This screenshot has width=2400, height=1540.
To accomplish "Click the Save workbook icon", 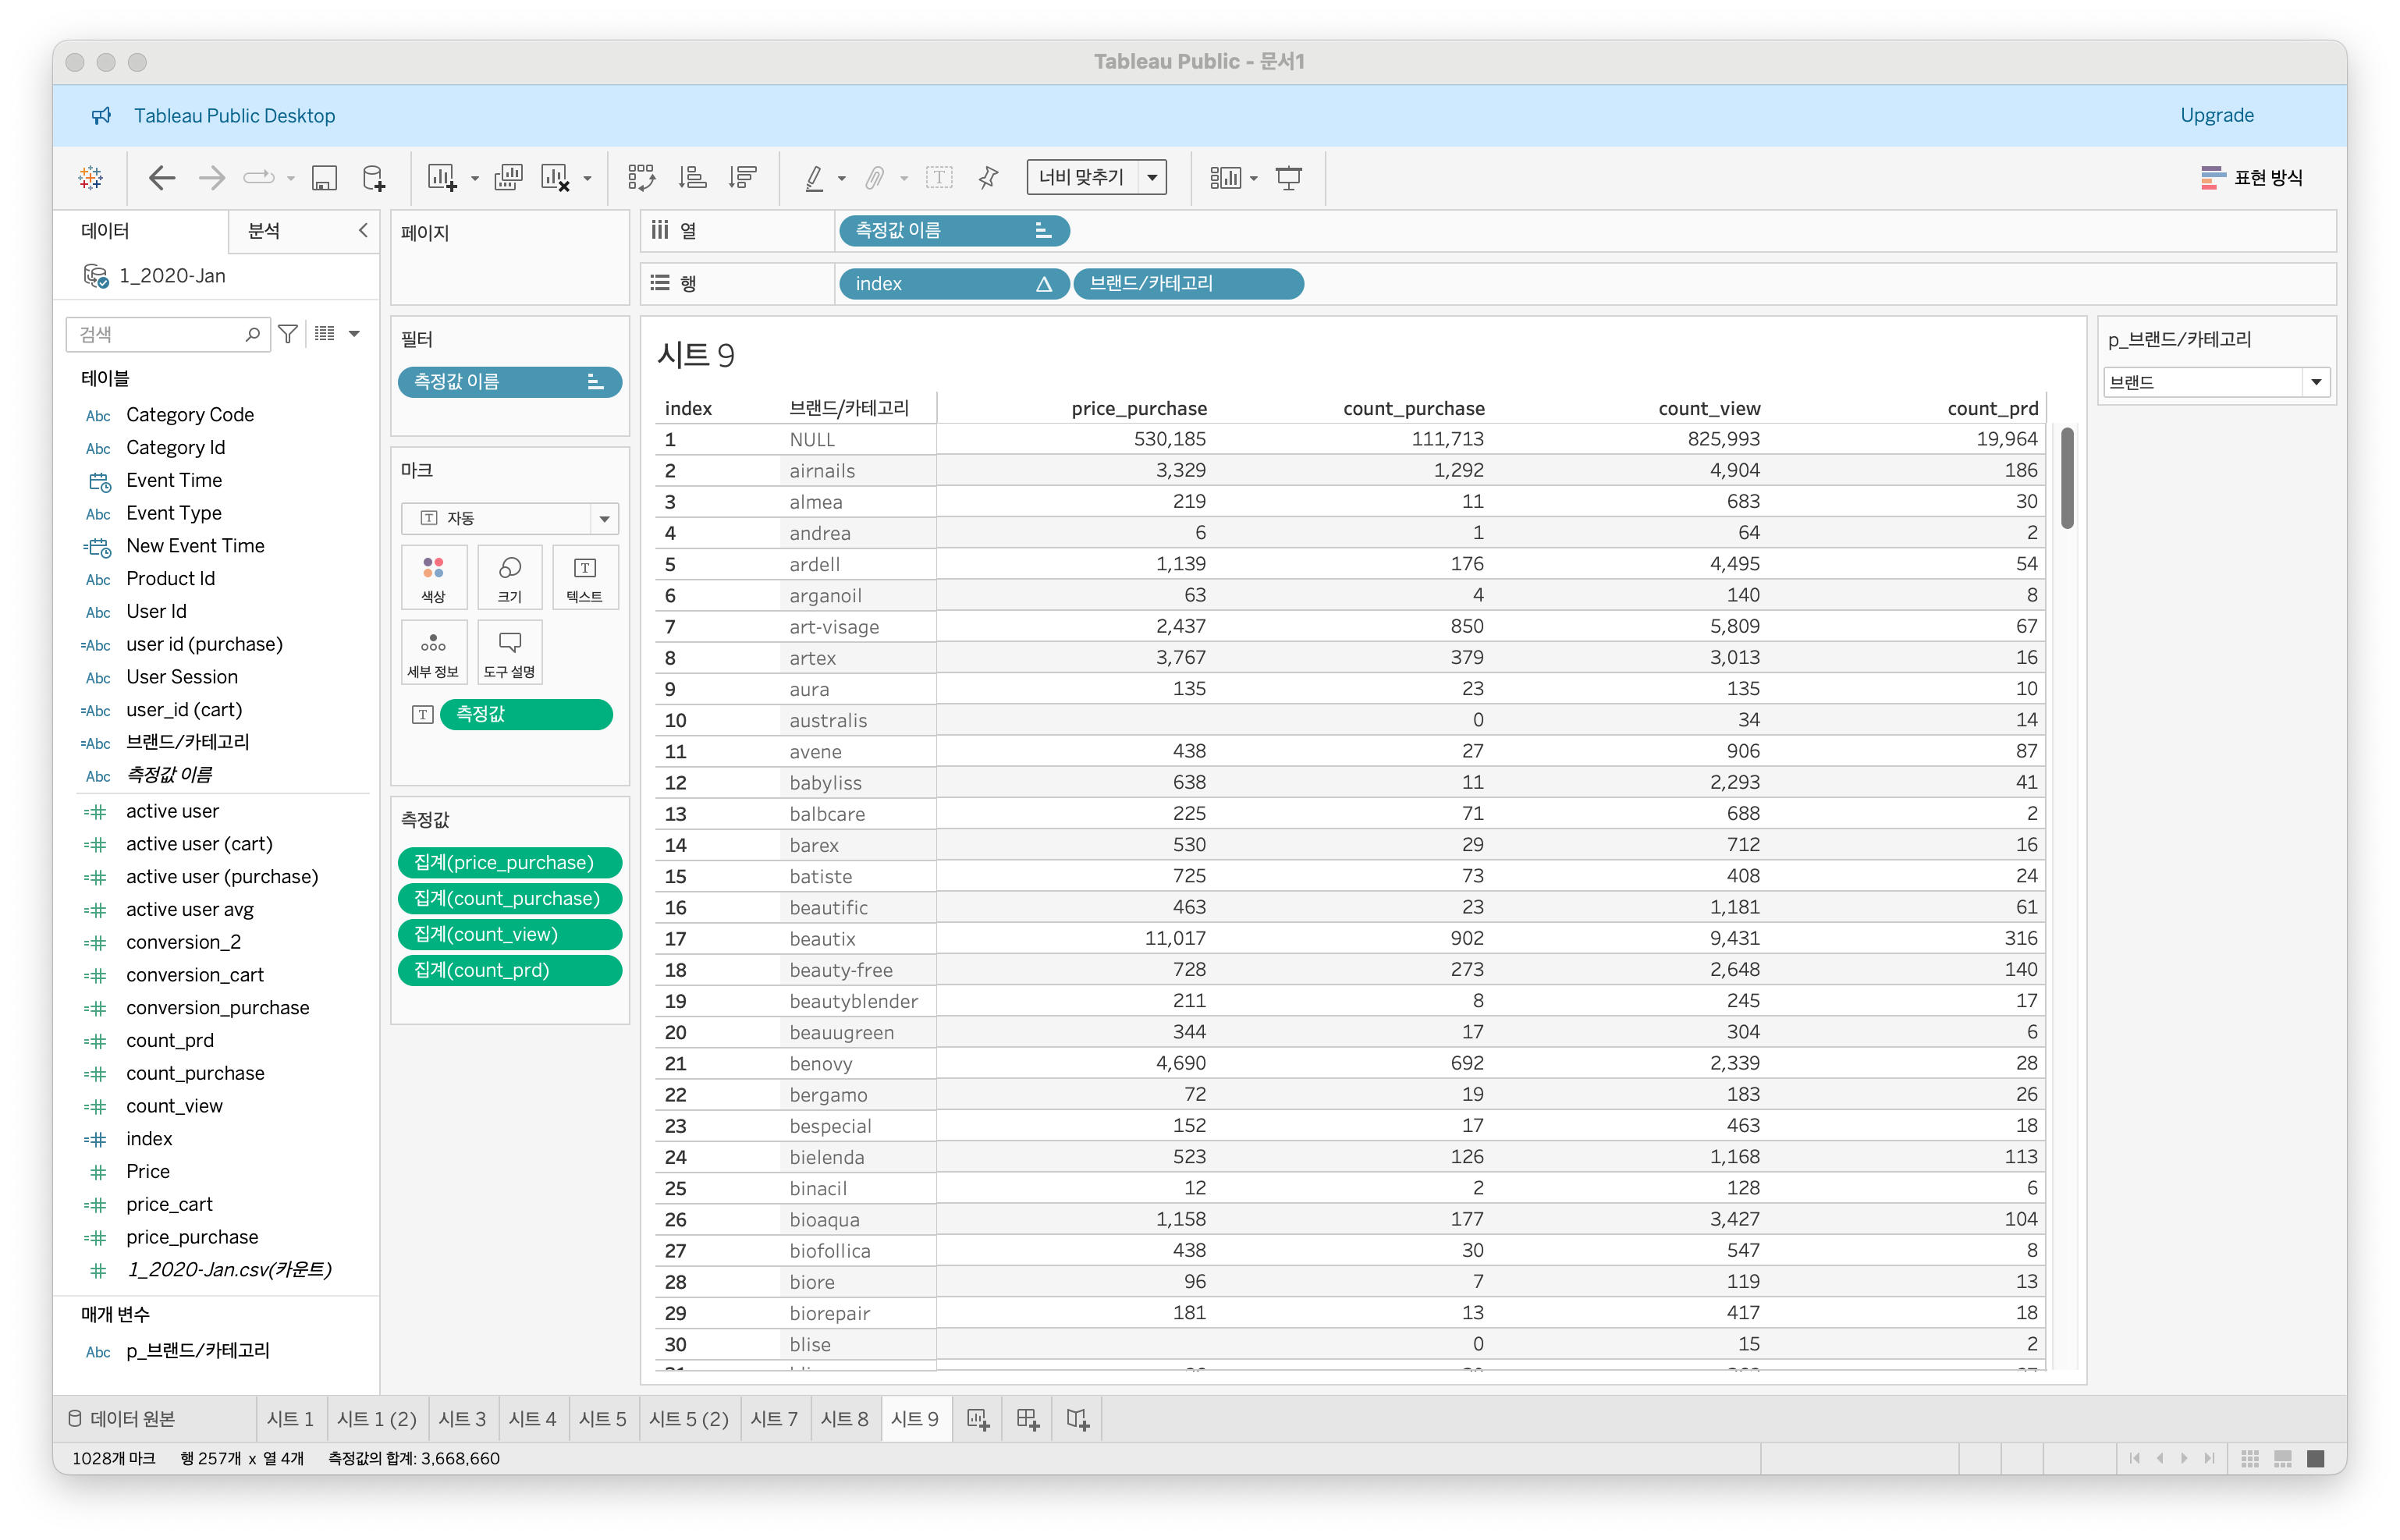I will coord(324,178).
